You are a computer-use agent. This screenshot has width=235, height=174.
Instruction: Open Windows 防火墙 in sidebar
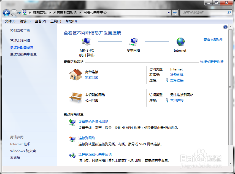[23, 151]
